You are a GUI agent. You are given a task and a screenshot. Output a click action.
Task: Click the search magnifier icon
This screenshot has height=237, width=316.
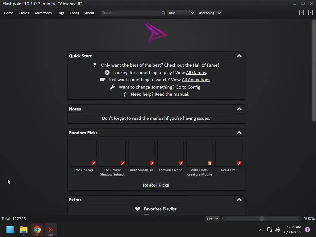pyautogui.click(x=163, y=13)
